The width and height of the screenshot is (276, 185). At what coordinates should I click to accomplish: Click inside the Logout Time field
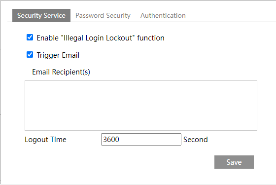coord(141,139)
